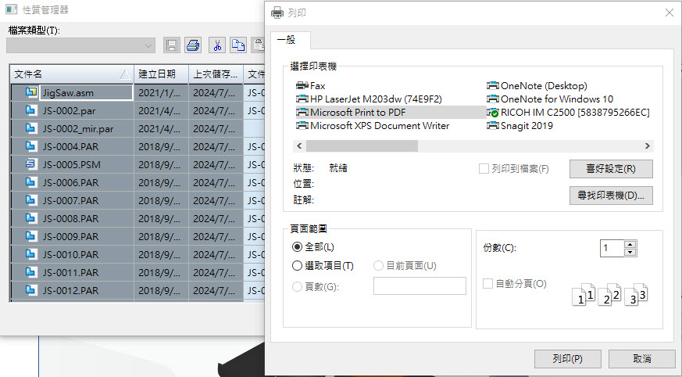Click the JS-0007.PAR part icon
The width and height of the screenshot is (682, 377).
30,200
